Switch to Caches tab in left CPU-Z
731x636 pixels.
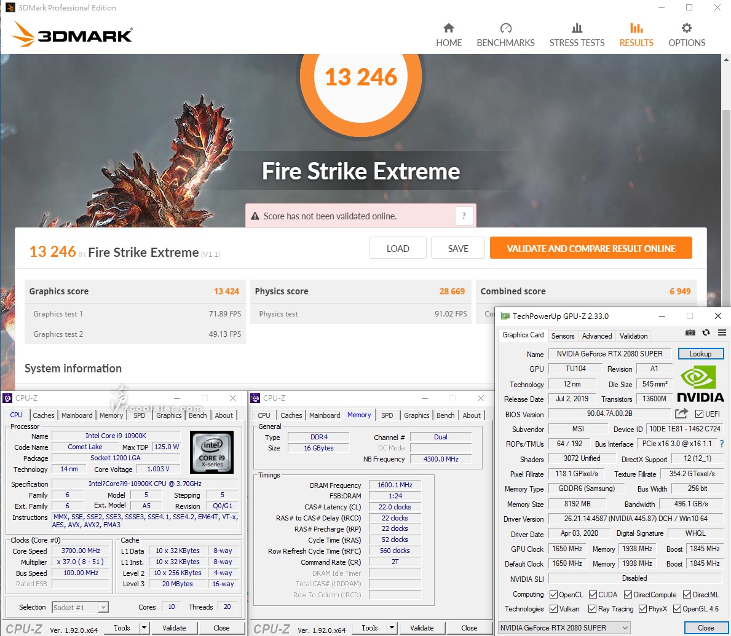point(44,415)
